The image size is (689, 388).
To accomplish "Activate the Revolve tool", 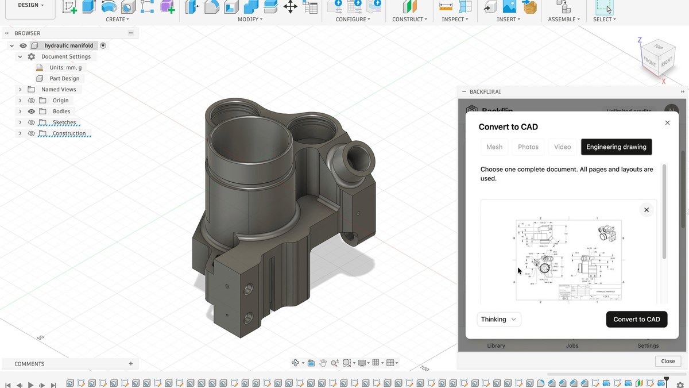I will 108,6.
